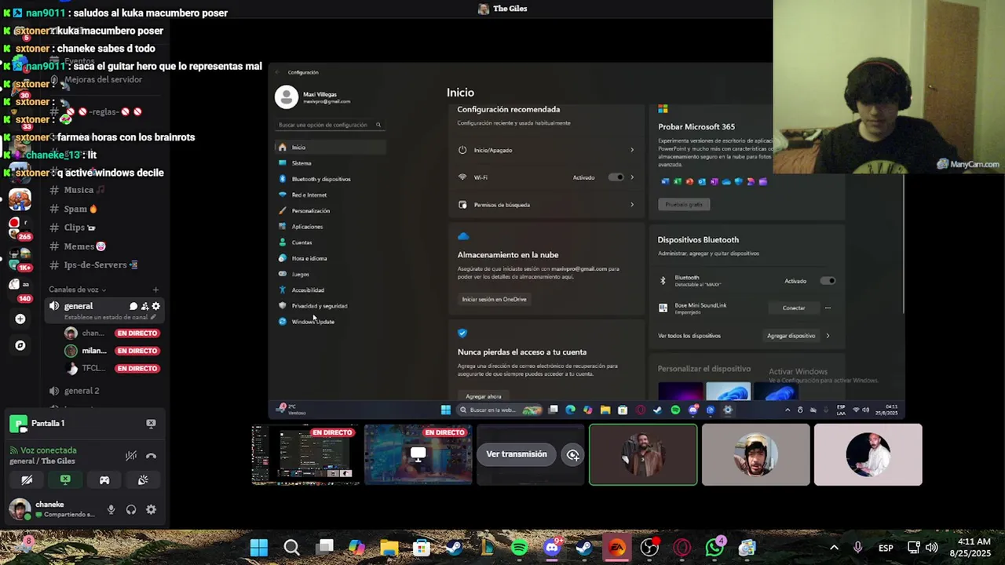Join the general 2 voice channel
The image size is (1005, 565).
point(82,391)
